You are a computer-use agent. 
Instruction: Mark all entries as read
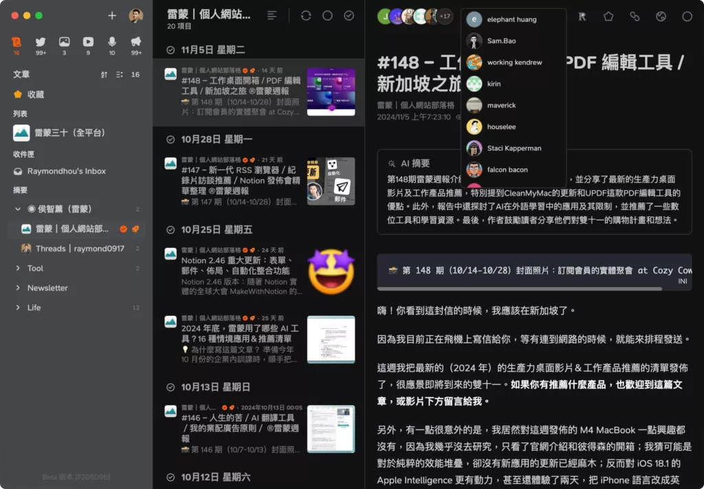click(x=349, y=16)
